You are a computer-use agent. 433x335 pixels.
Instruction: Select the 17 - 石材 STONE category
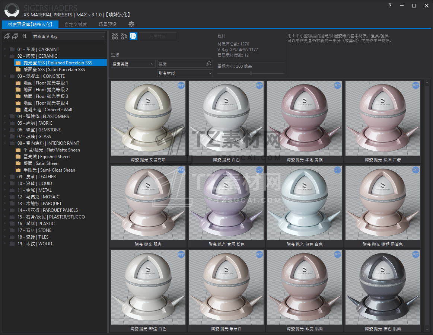coord(34,230)
